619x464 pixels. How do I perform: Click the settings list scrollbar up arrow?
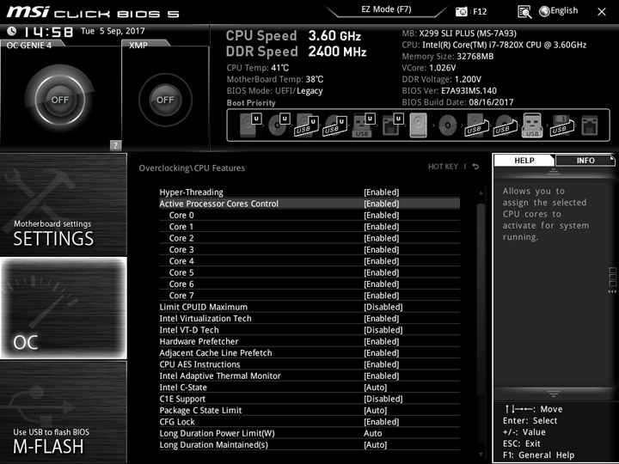[x=481, y=192]
